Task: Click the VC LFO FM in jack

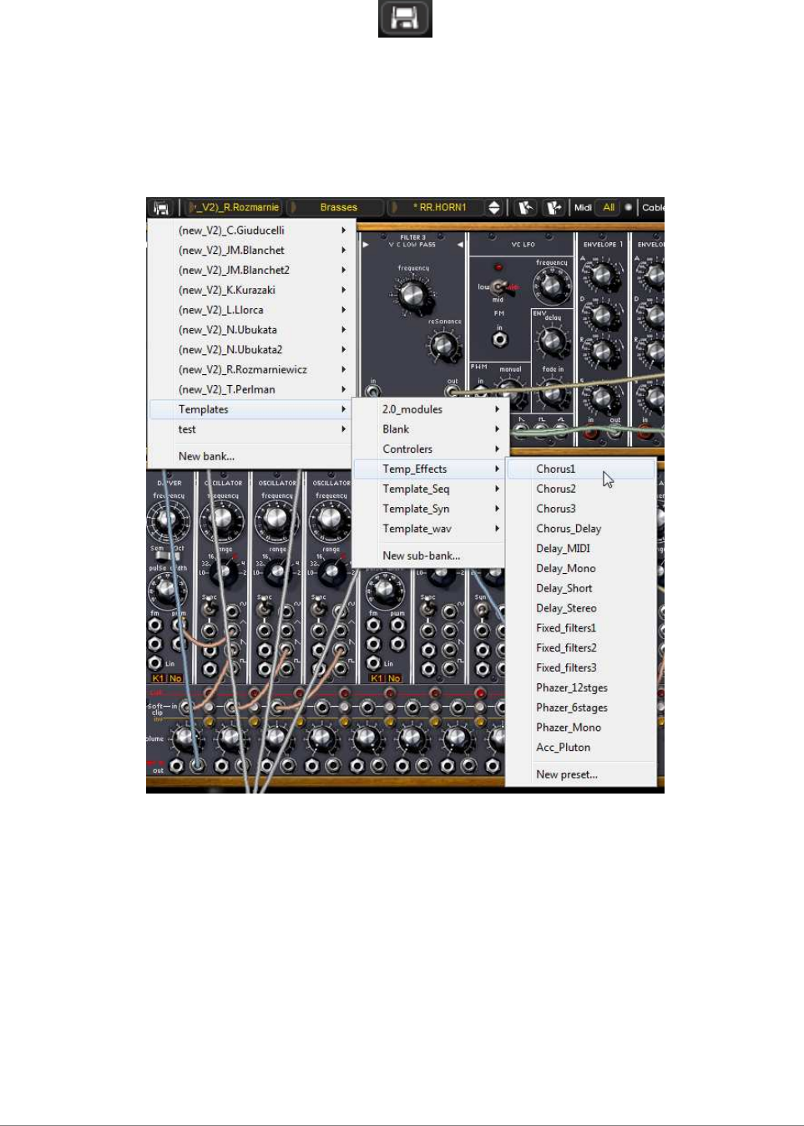Action: pyautogui.click(x=499, y=340)
